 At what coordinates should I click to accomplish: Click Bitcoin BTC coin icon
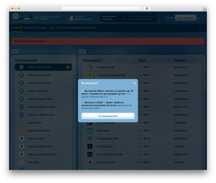[22, 123]
